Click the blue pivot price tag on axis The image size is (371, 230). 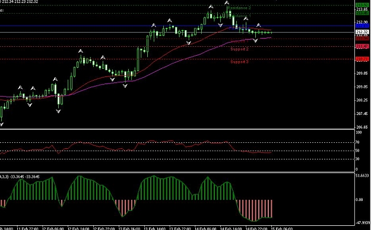pos(362,25)
